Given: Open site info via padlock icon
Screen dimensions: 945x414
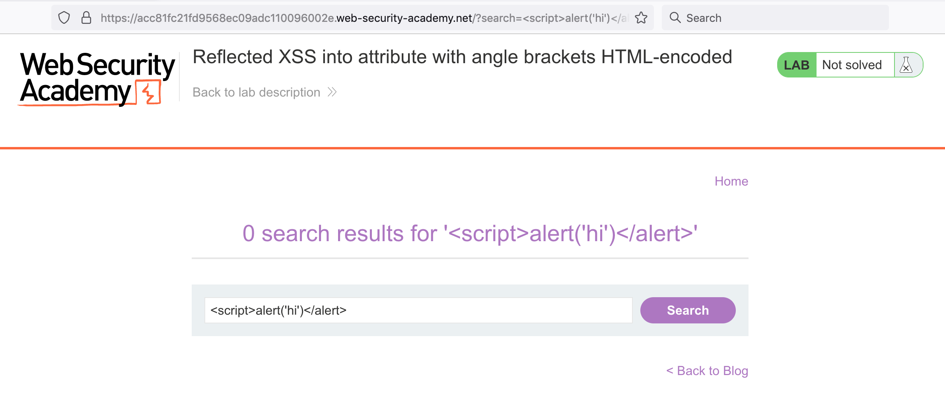Looking at the screenshot, I should (86, 18).
